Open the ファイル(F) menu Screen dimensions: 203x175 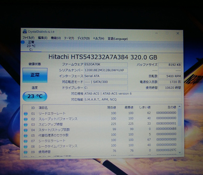point(29,38)
